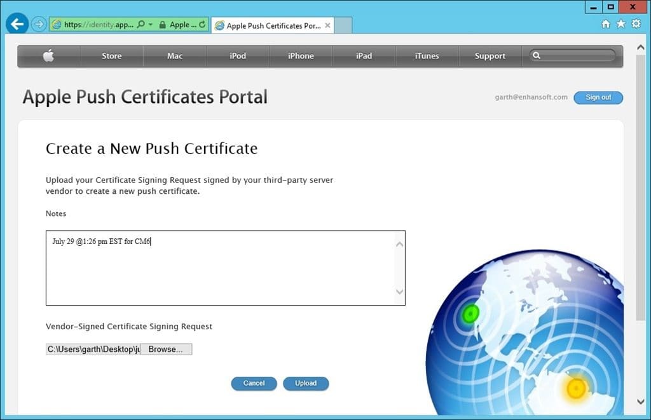Click the Apple site search field
Viewport: 651px width, 420px height.
click(x=572, y=55)
